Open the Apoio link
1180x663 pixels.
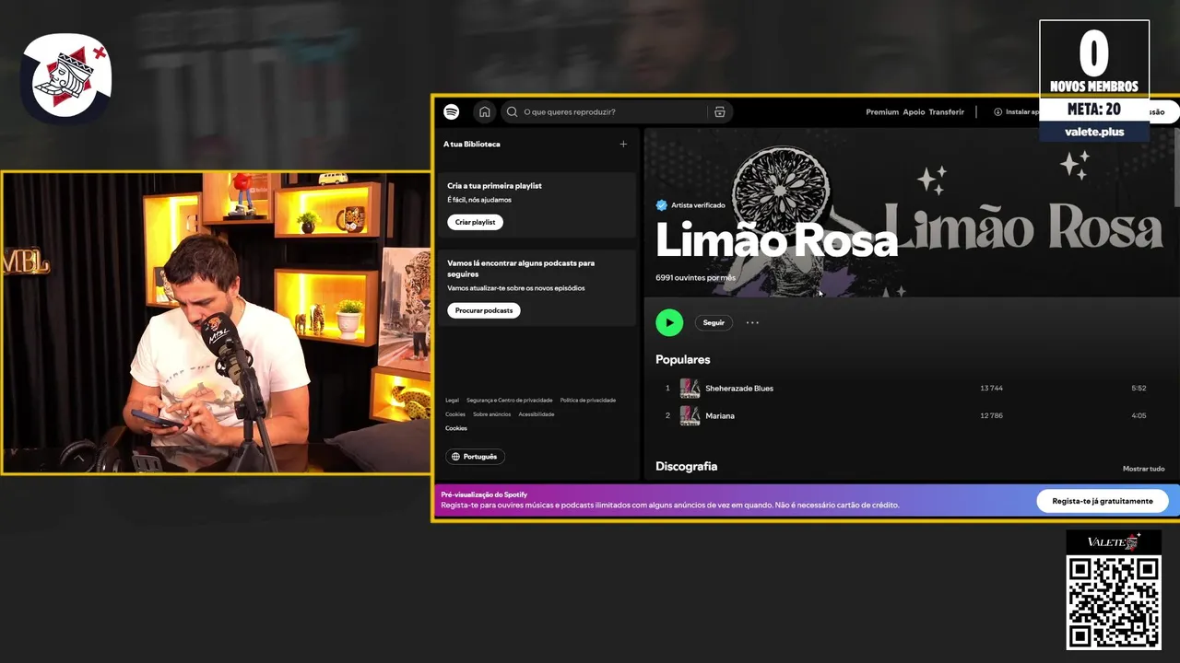click(914, 112)
